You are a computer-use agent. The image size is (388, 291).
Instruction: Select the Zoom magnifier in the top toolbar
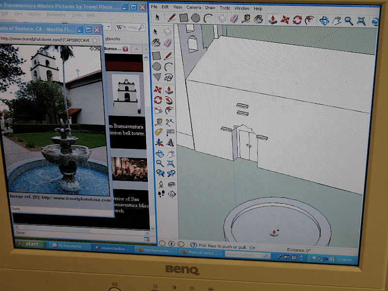point(349,21)
